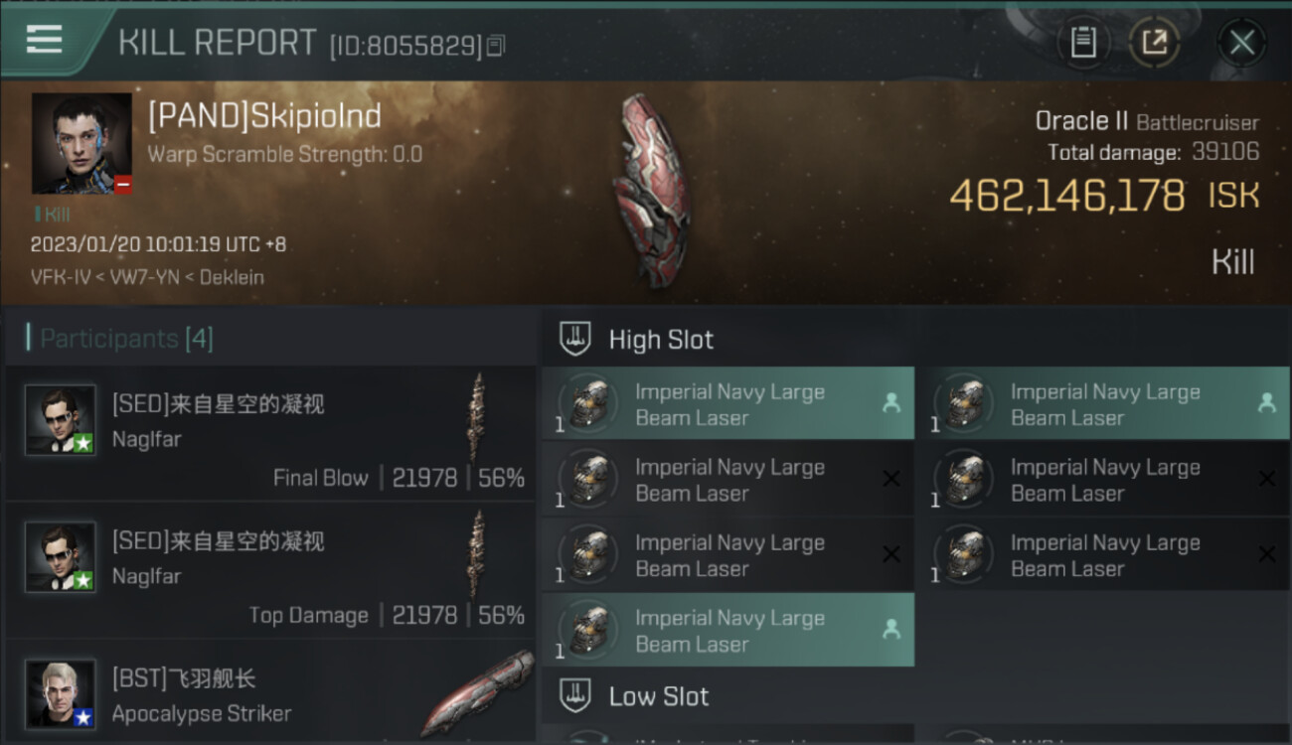Open the hamburger main menu
Screen dimensions: 1292x745
pyautogui.click(x=45, y=40)
